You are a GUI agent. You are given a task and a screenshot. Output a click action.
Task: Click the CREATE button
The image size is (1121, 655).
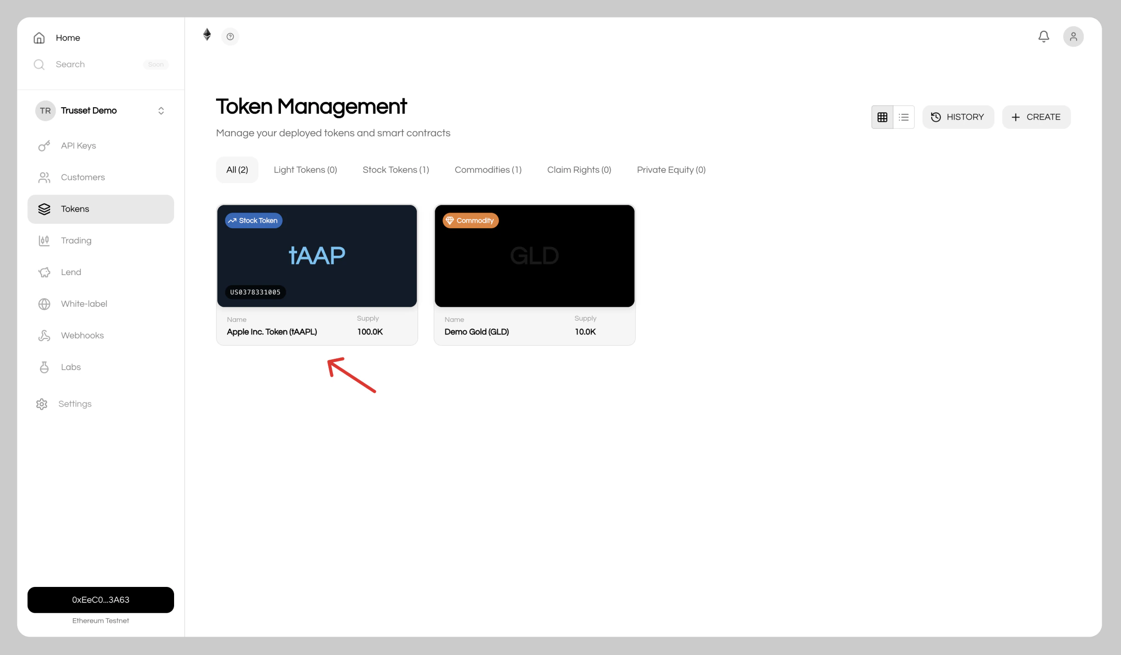coord(1036,117)
